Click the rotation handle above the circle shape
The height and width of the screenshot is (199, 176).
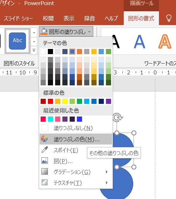(118, 117)
